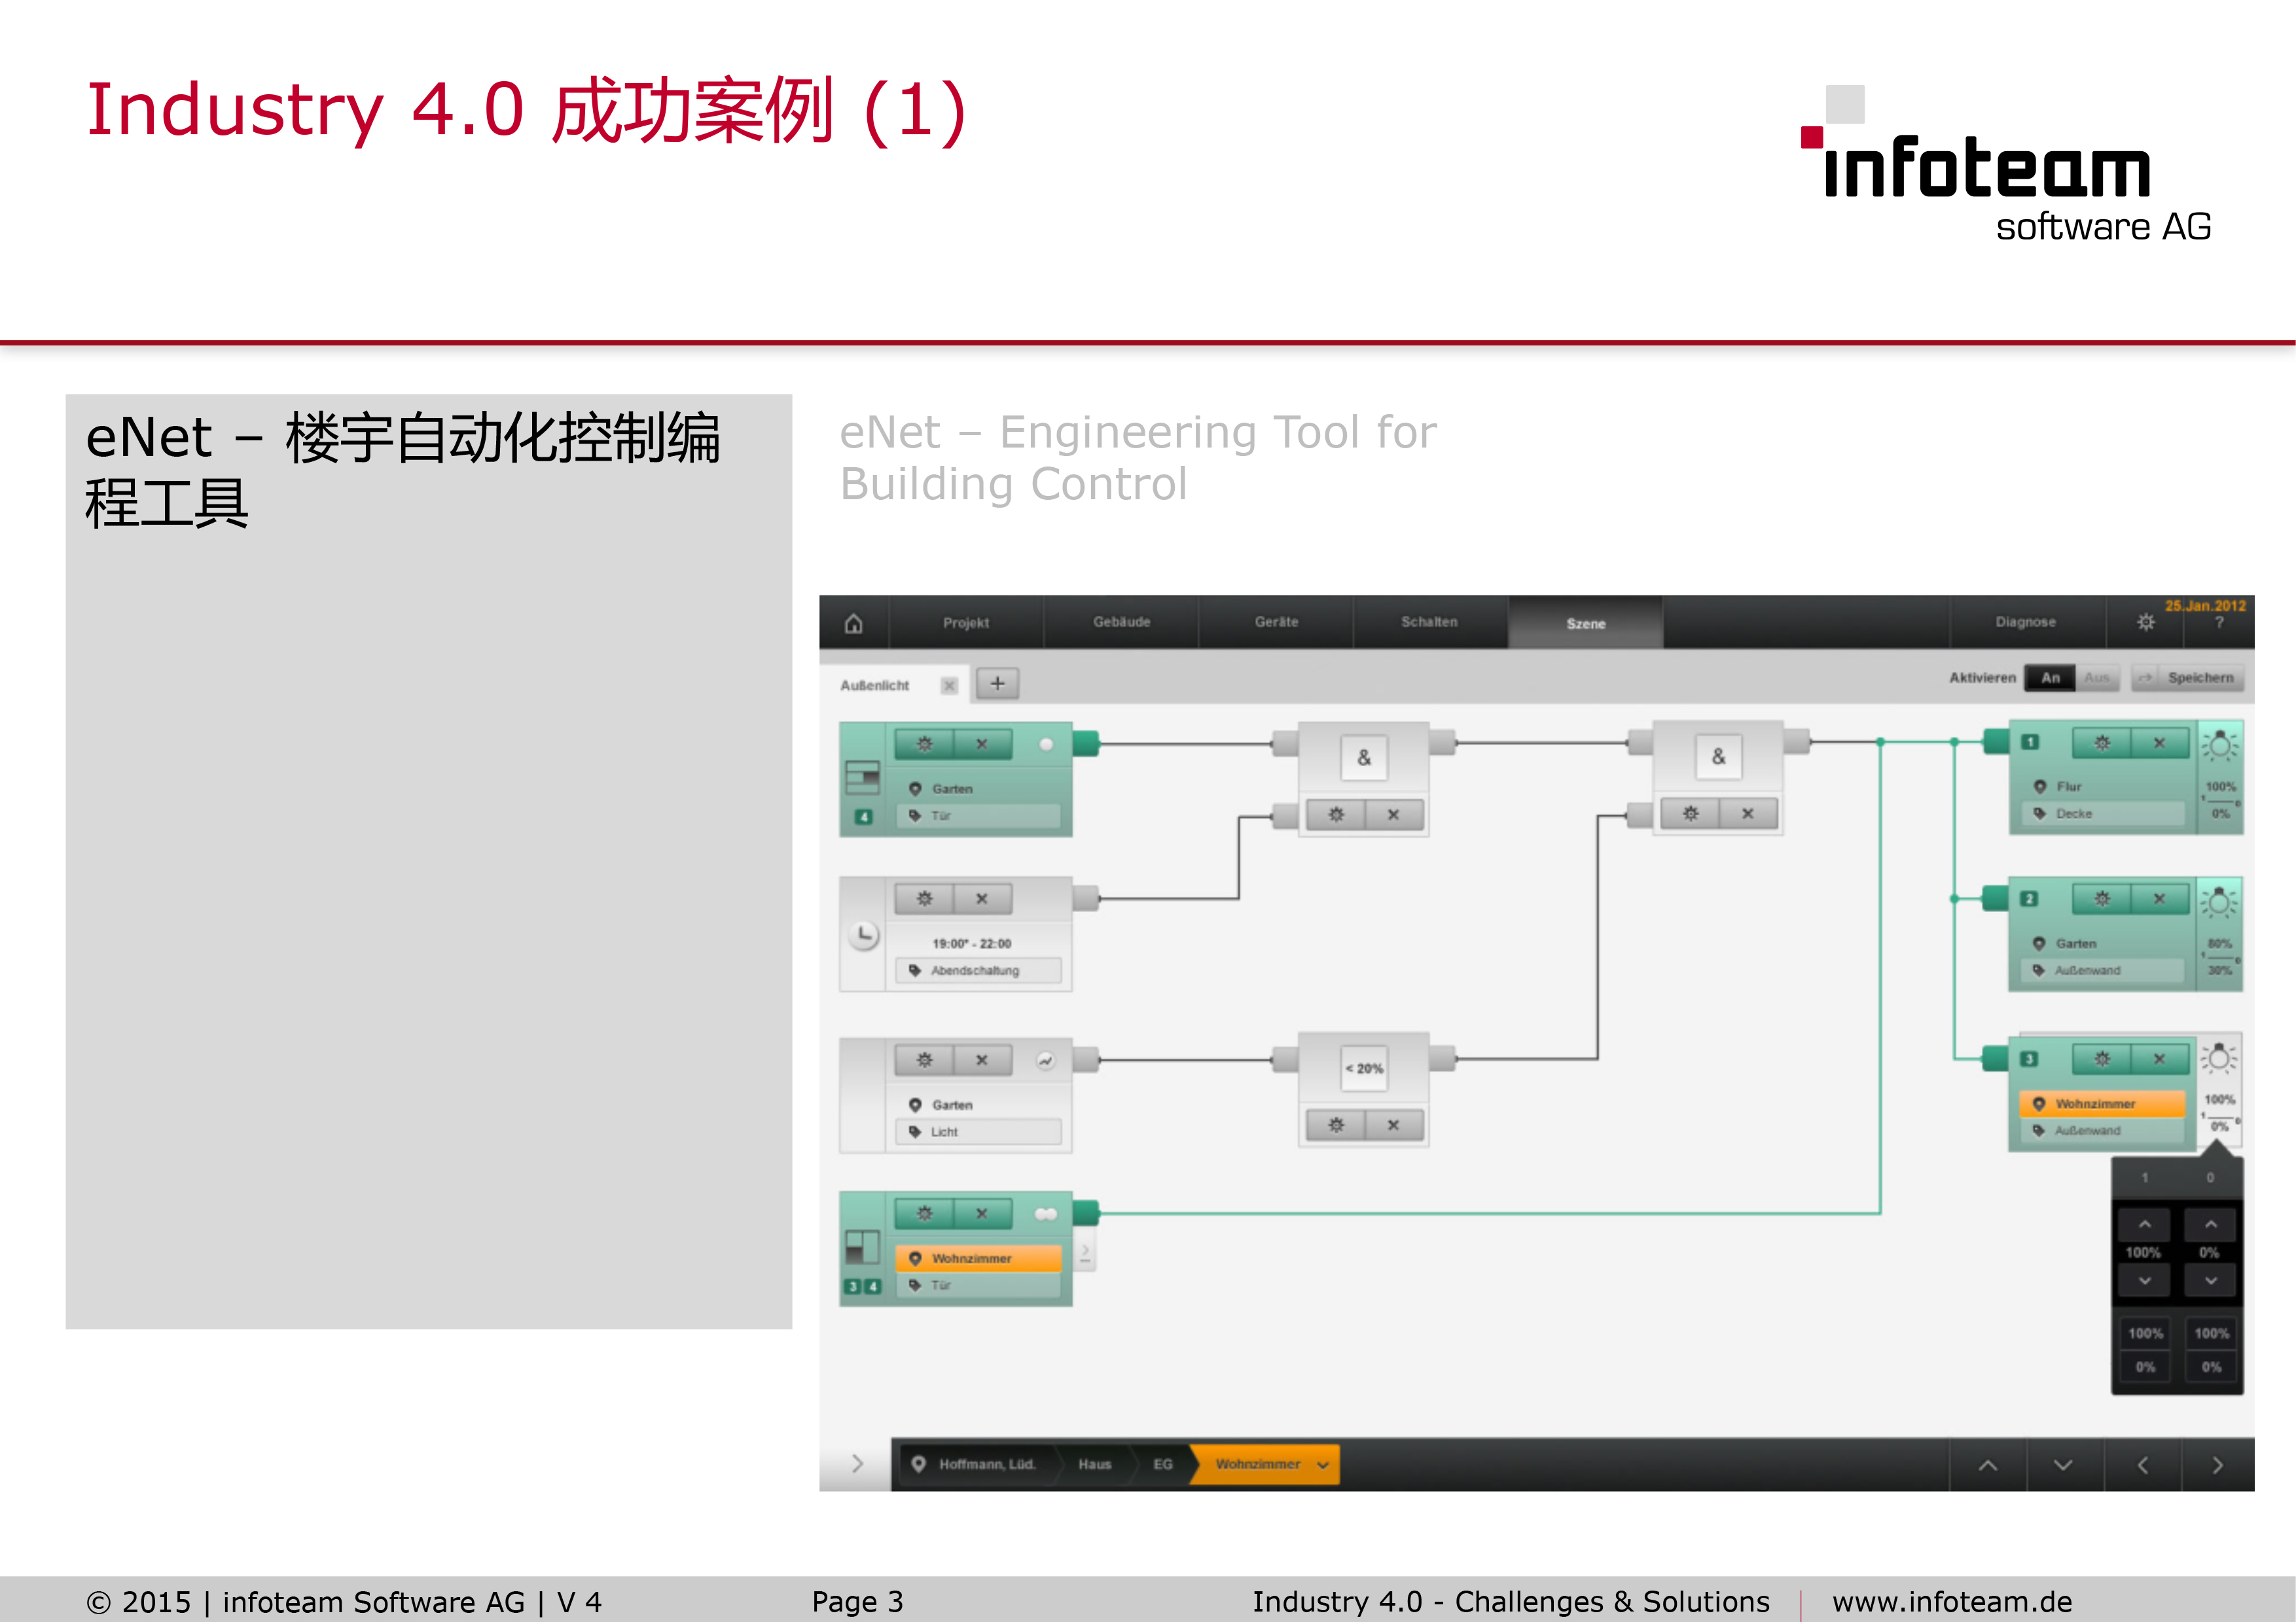Delete the Garten Licht sensor block
Screen dimensions: 2296x1622
pos(982,1059)
